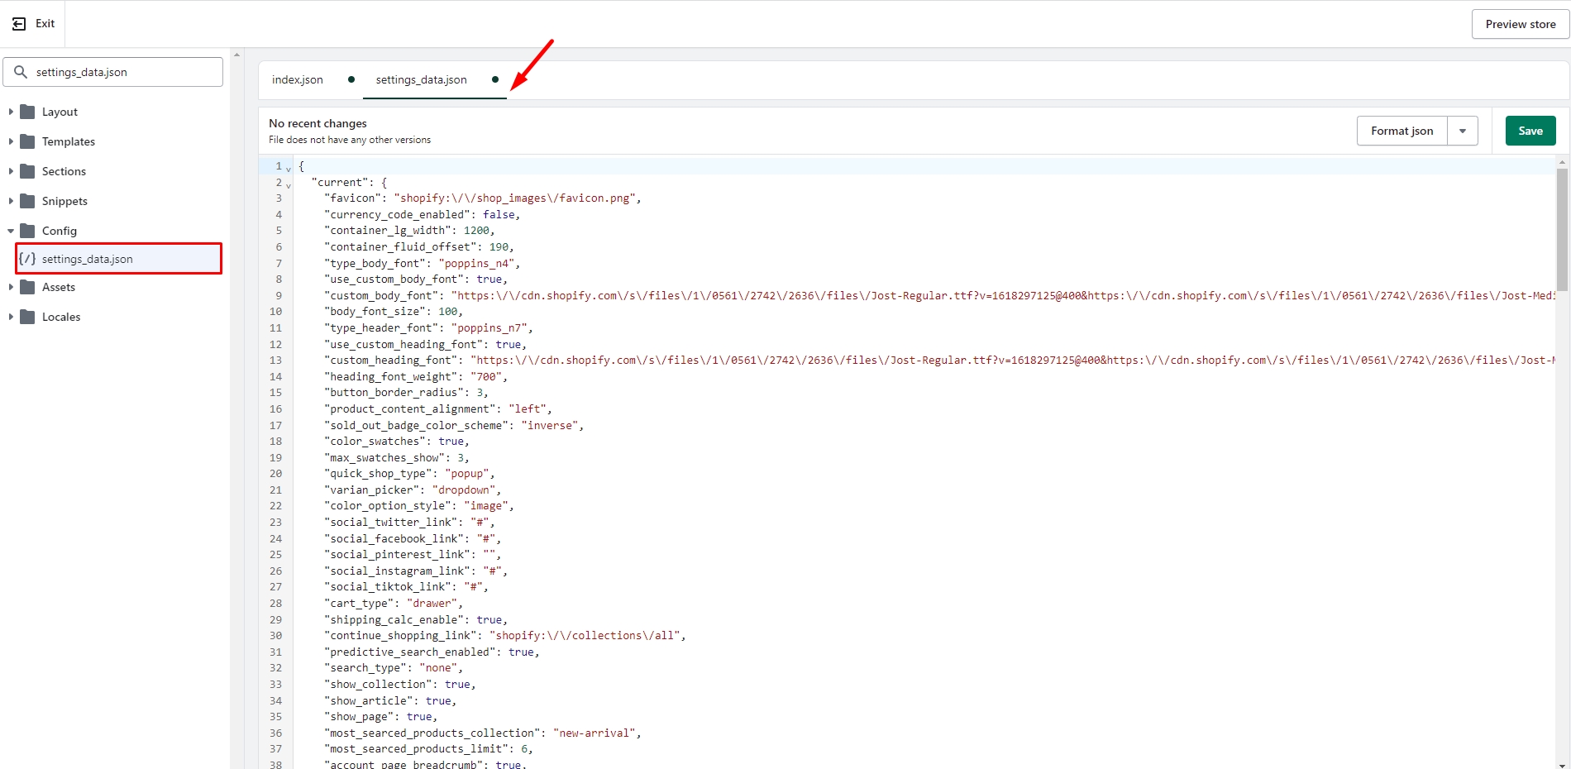Image resolution: width=1571 pixels, height=769 pixels.
Task: Click the settings_data.json file type icon
Action: (27, 259)
